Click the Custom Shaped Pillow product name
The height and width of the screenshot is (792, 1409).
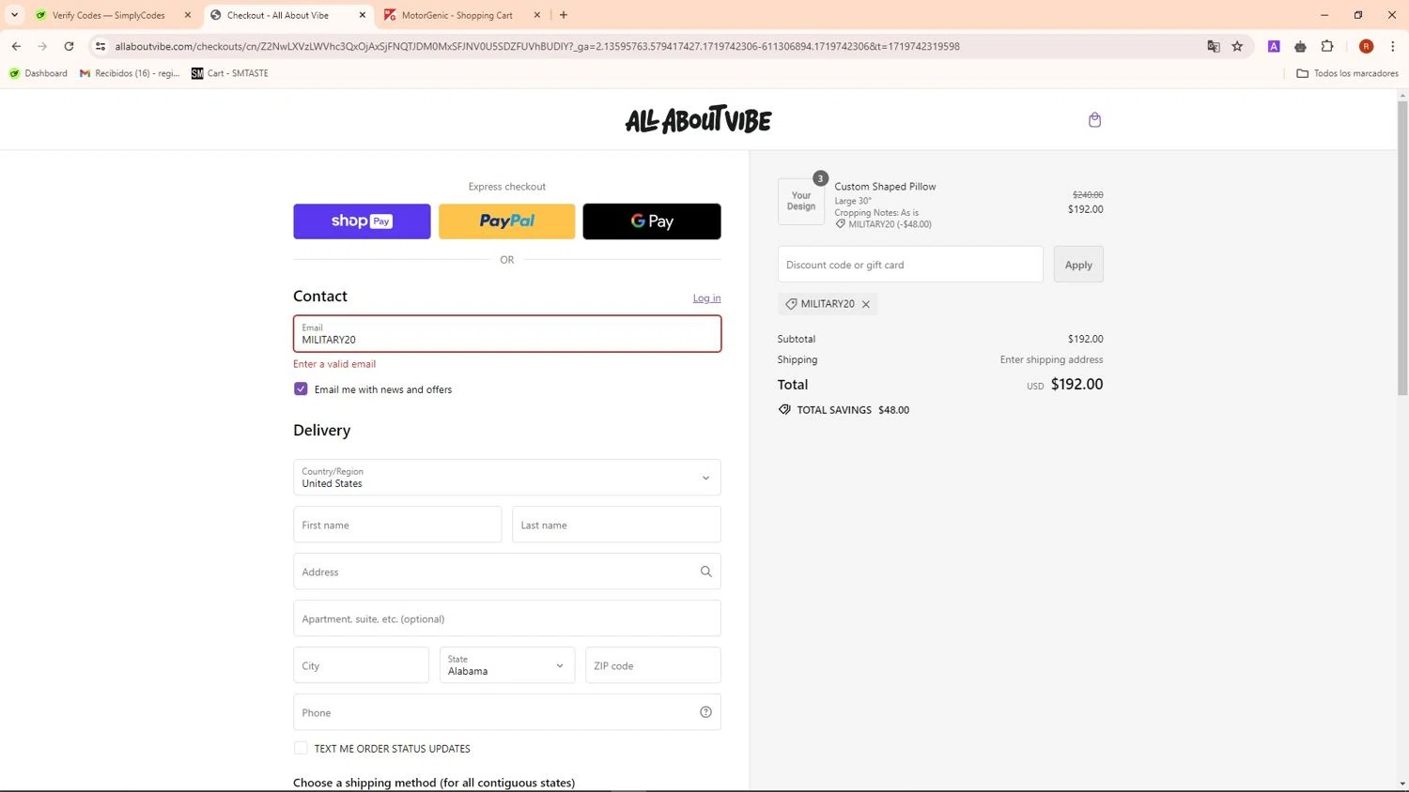(885, 187)
